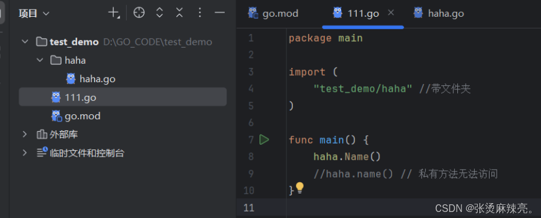The height and width of the screenshot is (218, 541).
Task: Click the commented //haha.name() line
Action: pos(405,174)
